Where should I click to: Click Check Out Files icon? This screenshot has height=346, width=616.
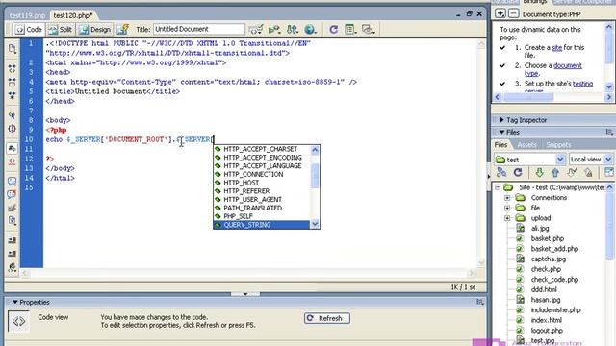[572, 172]
